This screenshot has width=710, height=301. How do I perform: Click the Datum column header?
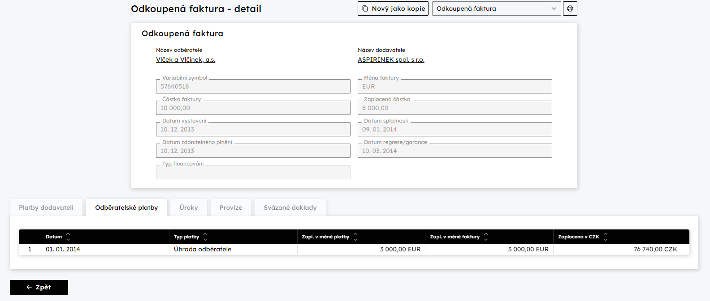click(105, 237)
